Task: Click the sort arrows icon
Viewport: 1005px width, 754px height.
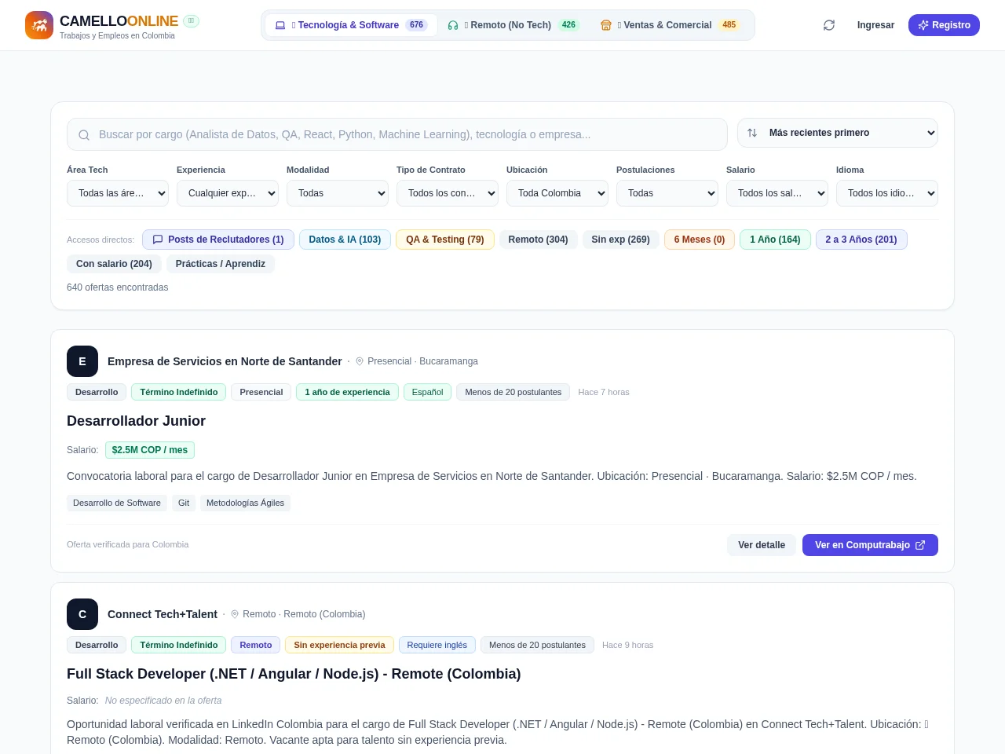Action: tap(752, 133)
